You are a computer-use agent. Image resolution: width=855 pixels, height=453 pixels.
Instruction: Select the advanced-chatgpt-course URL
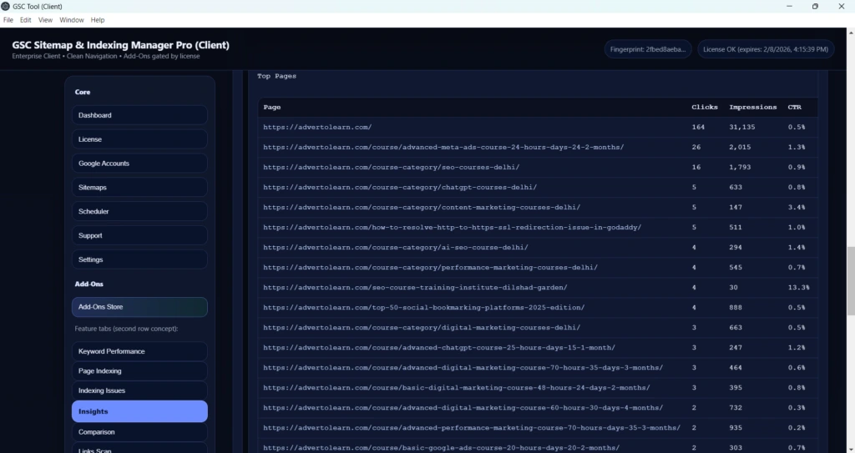[439, 348]
